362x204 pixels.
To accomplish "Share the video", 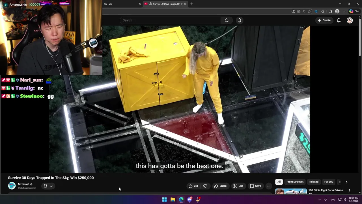I will click(x=220, y=186).
